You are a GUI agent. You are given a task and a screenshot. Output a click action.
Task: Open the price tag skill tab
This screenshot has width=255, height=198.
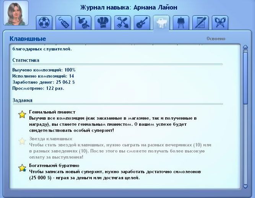tap(63, 23)
